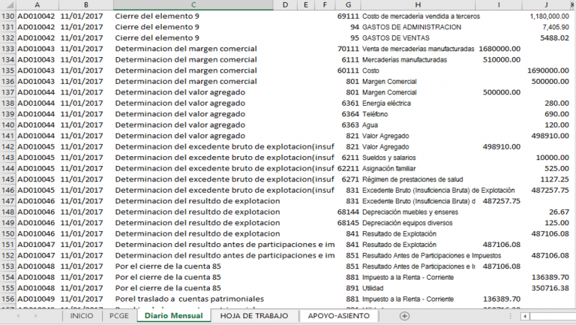This screenshot has width=576, height=325.
Task: Click 'Determinacion del valor agregado' in row 139
Action: pos(180,114)
